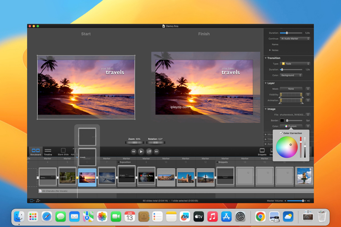Click the layer Visibility timeline bar
Screen dimensions: 341x227
click(291, 95)
